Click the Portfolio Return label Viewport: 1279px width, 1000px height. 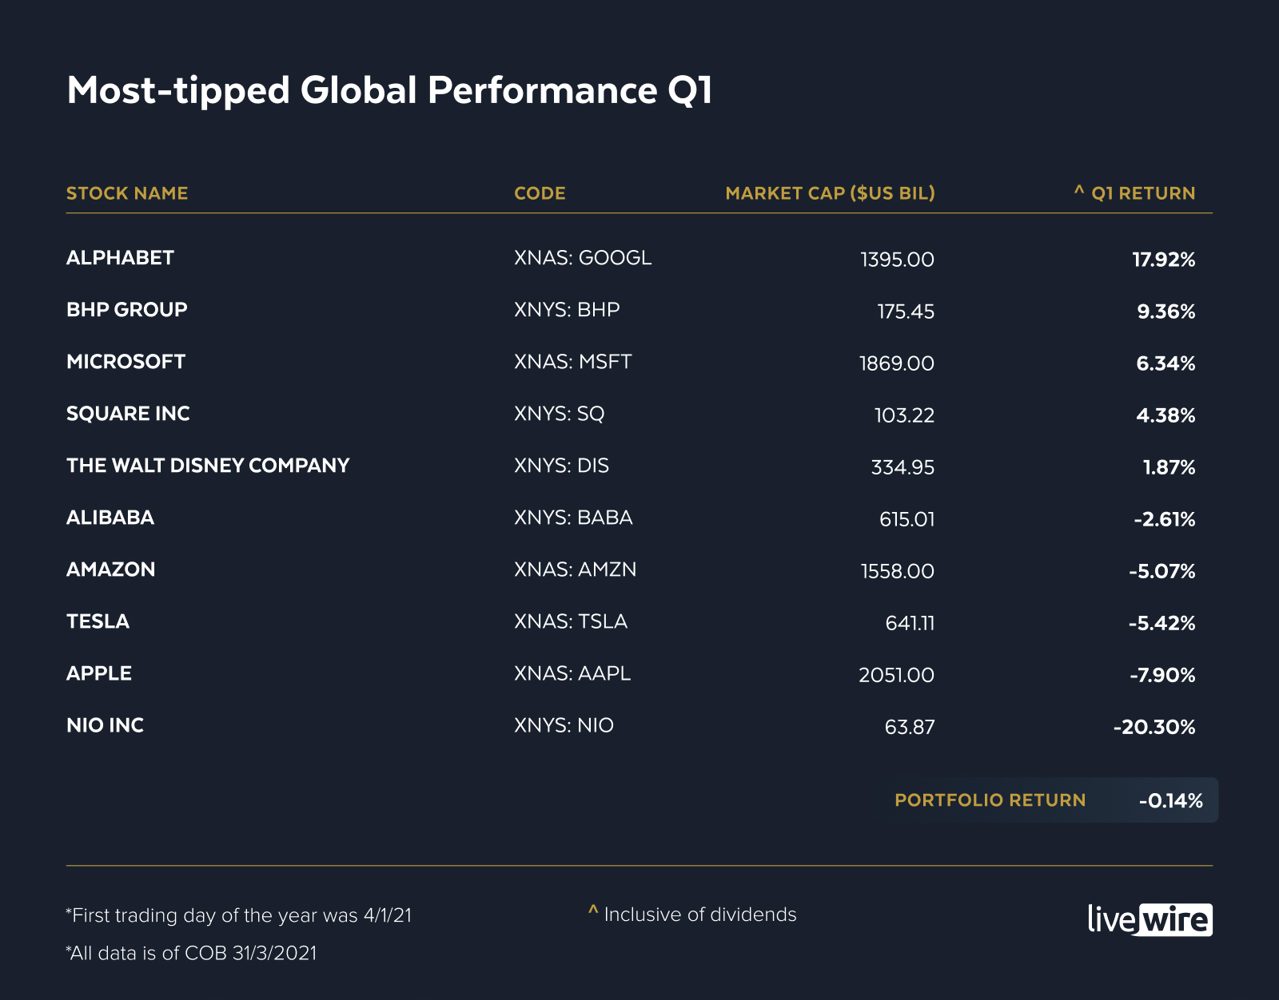click(x=990, y=800)
